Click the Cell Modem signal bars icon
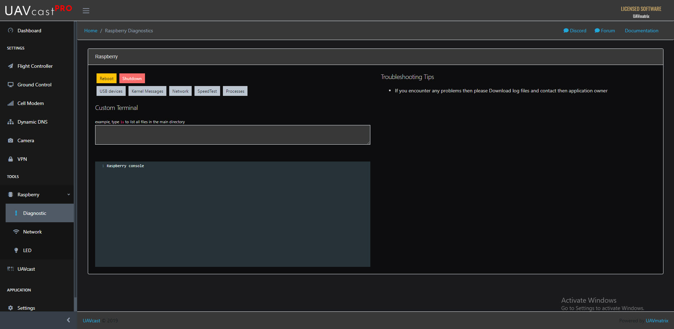Screen dimensions: 674x329 [11, 103]
